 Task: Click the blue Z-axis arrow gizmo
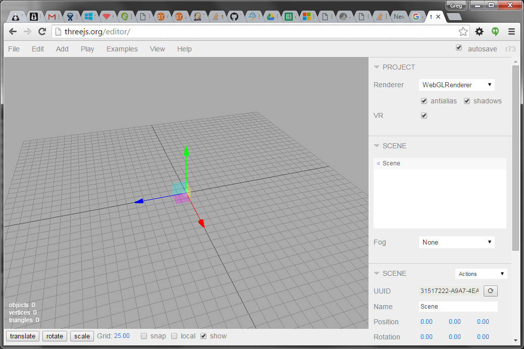click(x=139, y=201)
